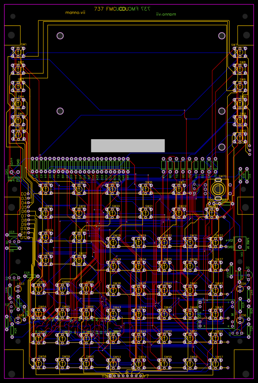Select the SW44 switch footprint
Viewport: 258px width, 383px height.
point(139,314)
